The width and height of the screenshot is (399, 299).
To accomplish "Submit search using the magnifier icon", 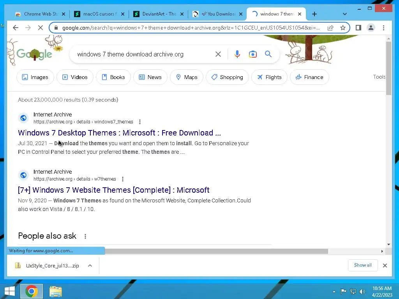I will tap(268, 54).
